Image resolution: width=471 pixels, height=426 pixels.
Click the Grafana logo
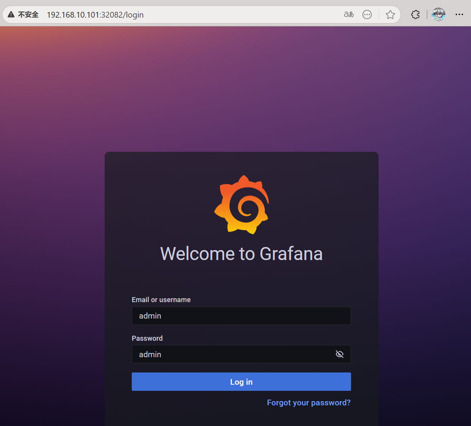point(241,205)
